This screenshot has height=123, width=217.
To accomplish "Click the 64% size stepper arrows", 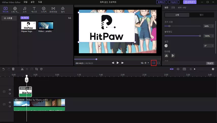I will click(213, 26).
